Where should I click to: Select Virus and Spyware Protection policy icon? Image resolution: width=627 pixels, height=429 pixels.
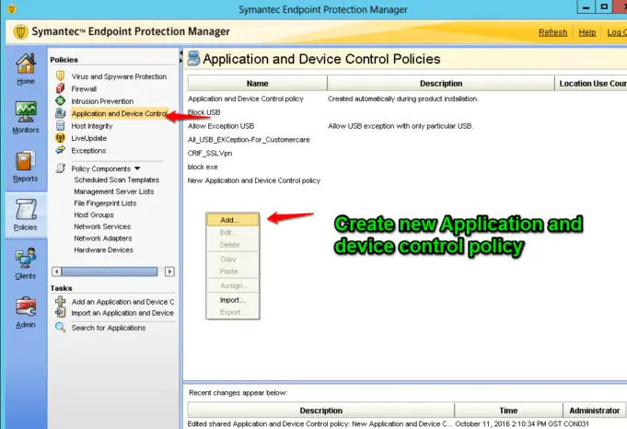(62, 76)
